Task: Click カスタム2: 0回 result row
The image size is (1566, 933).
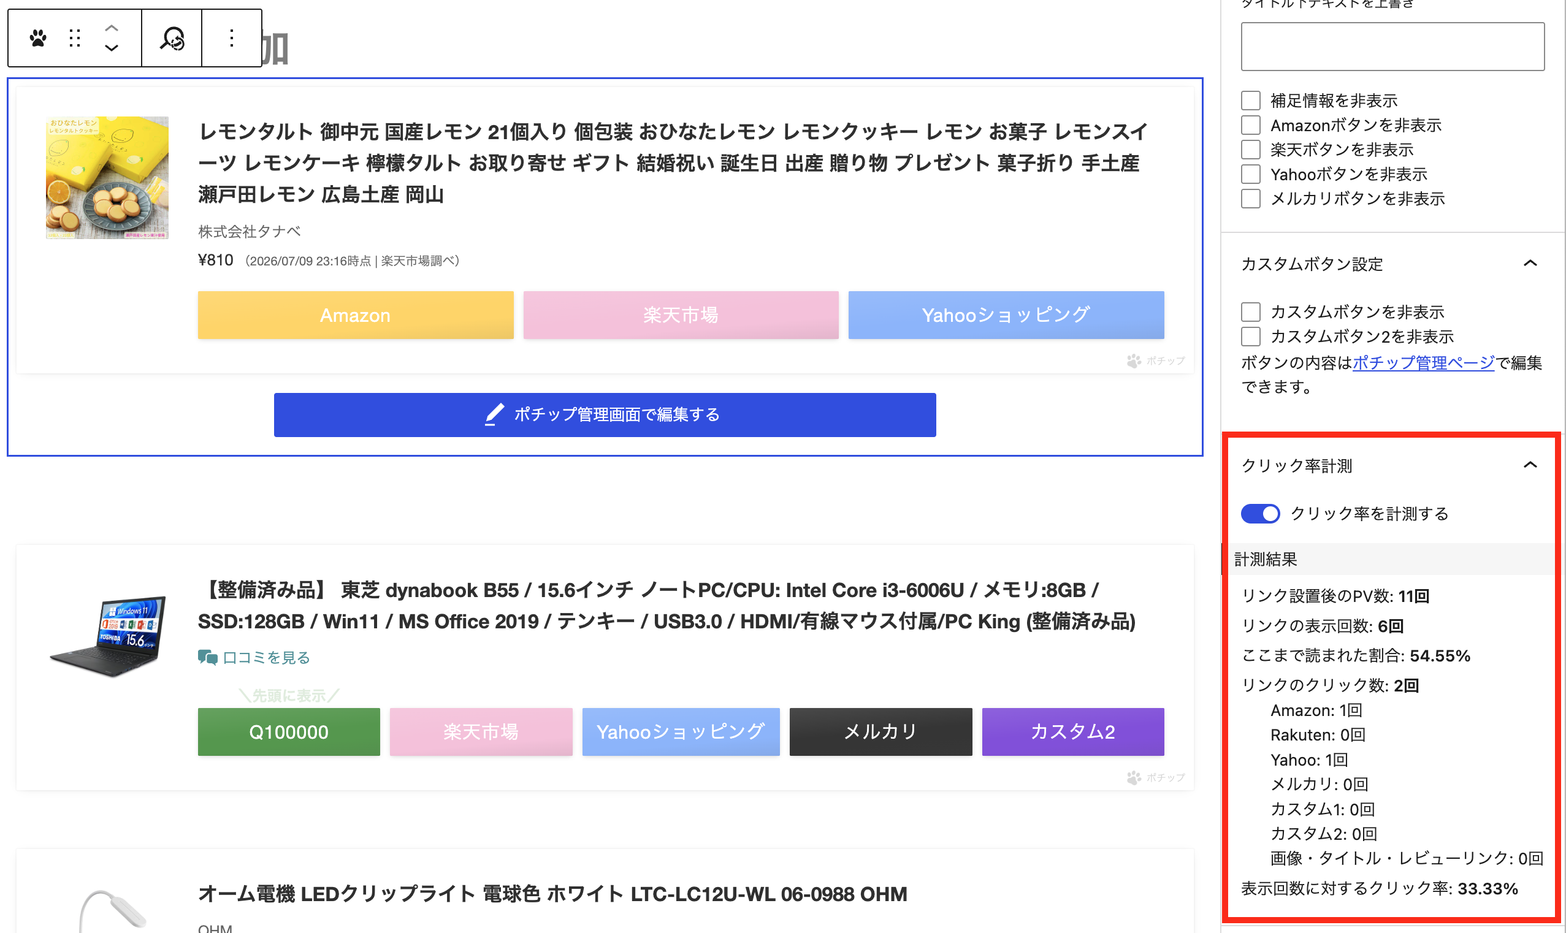Action: (1324, 834)
